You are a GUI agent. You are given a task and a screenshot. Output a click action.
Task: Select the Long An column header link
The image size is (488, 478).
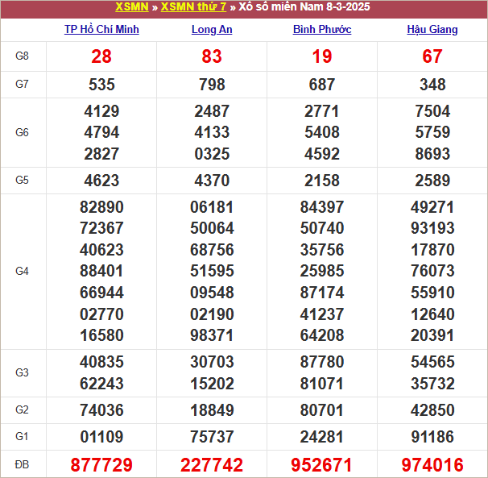(x=212, y=30)
